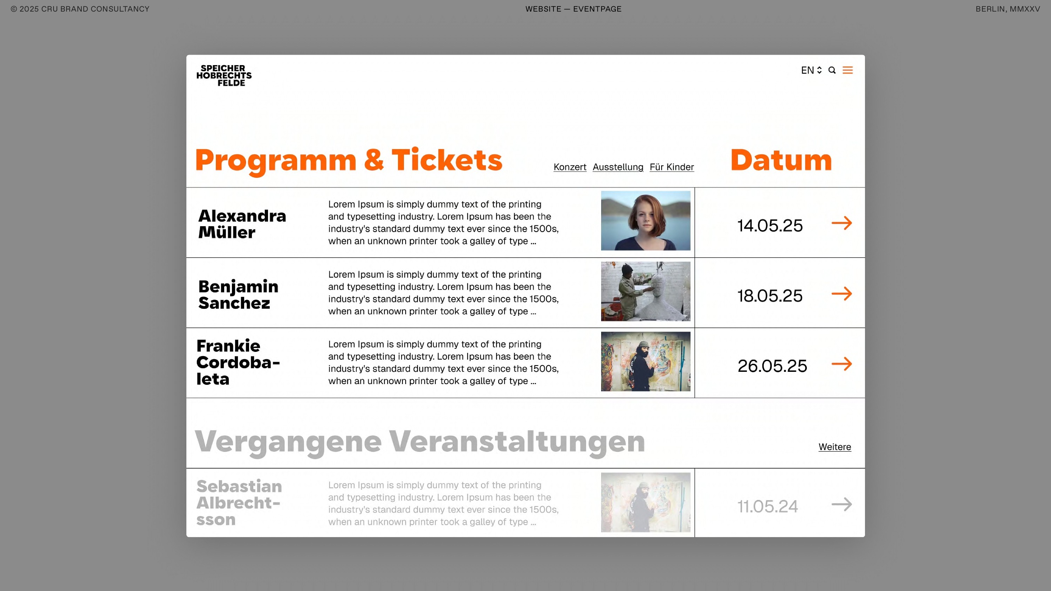Viewport: 1051px width, 591px height.
Task: Filter events by Für Kinder
Action: click(x=672, y=167)
